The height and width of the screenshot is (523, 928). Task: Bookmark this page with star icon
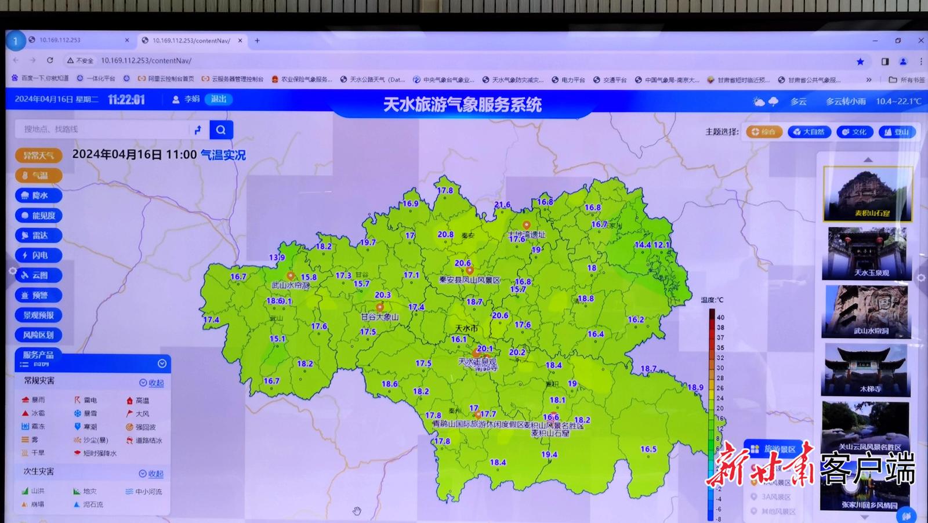(860, 61)
